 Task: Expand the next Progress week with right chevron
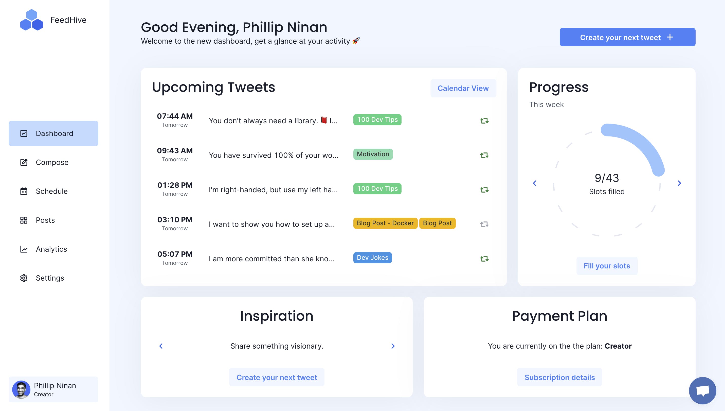pyautogui.click(x=679, y=183)
